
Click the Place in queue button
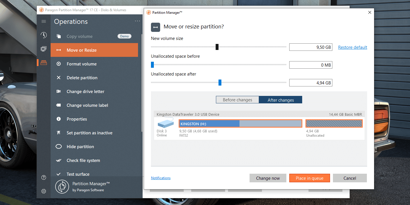pyautogui.click(x=309, y=178)
